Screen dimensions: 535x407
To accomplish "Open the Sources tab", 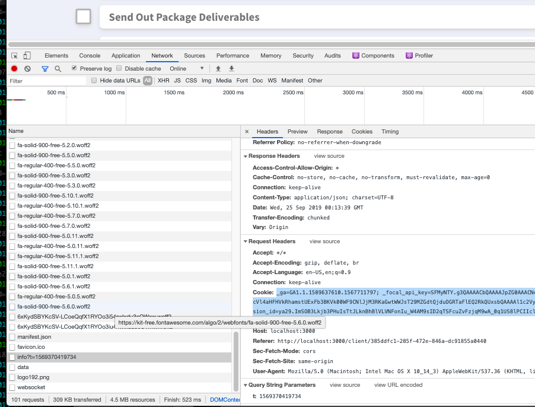I will tap(195, 56).
